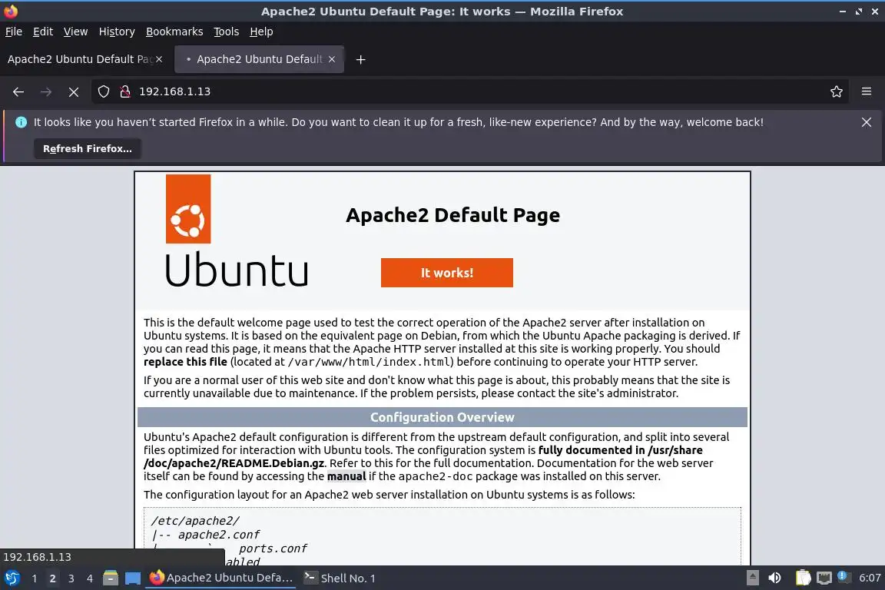
Task: Switch to workspace 2 in the taskbar
Action: click(52, 578)
